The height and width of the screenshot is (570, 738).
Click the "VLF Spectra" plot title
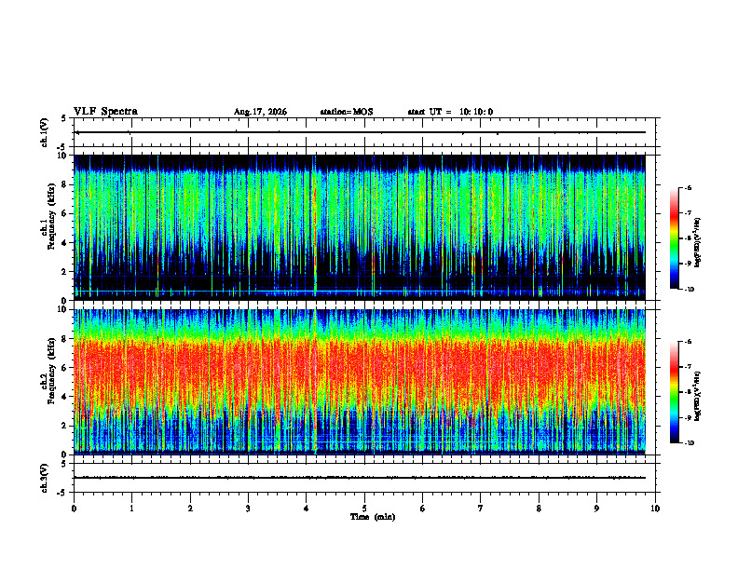[x=105, y=112]
